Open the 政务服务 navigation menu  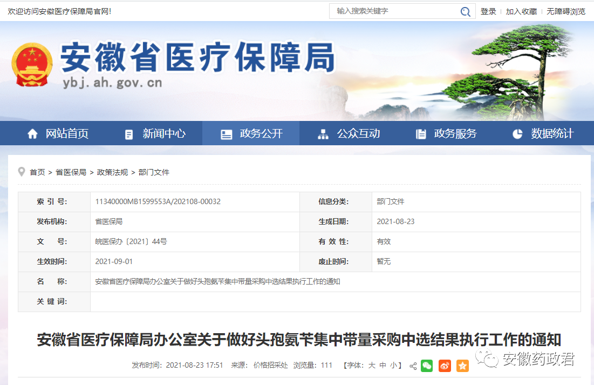coord(446,134)
